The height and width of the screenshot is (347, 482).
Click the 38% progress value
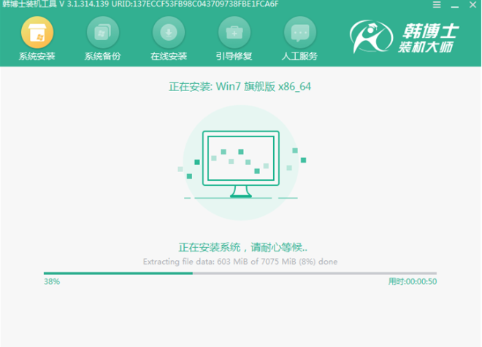(x=52, y=281)
